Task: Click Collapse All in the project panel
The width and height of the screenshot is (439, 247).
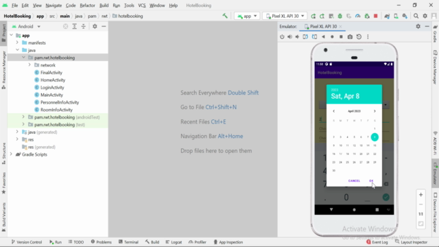Action: click(84, 26)
